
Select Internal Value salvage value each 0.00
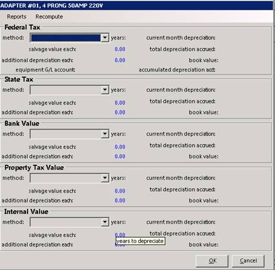coord(120,235)
